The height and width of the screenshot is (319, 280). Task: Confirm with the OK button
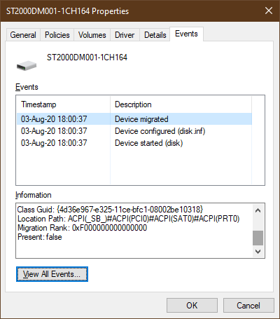coord(192,305)
